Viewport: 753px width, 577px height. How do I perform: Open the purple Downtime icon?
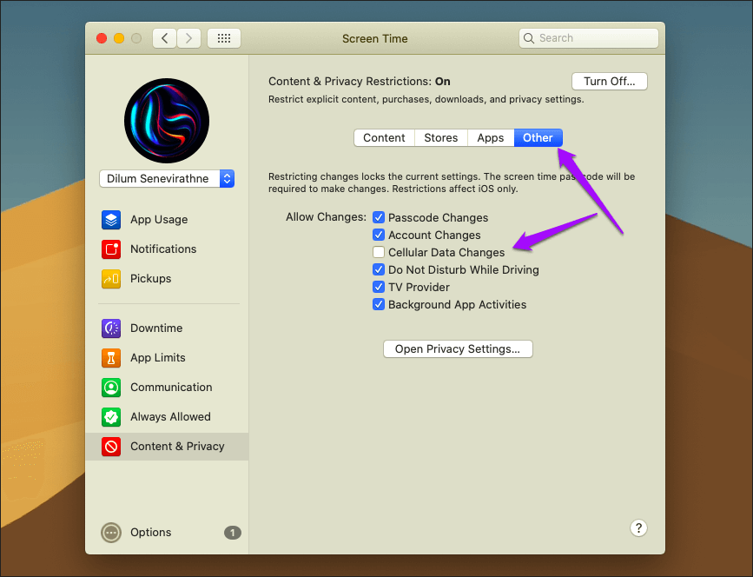point(111,328)
